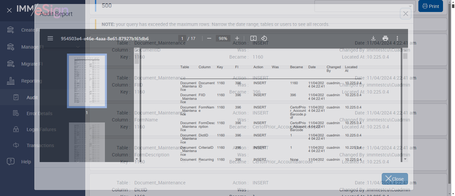455x196 pixels.
Task: Click the Close button in the dialog
Action: coord(395,179)
